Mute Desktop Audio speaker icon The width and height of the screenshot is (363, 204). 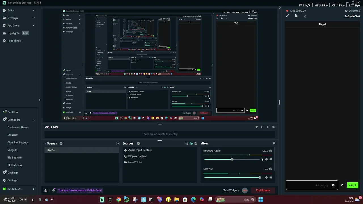point(266,159)
